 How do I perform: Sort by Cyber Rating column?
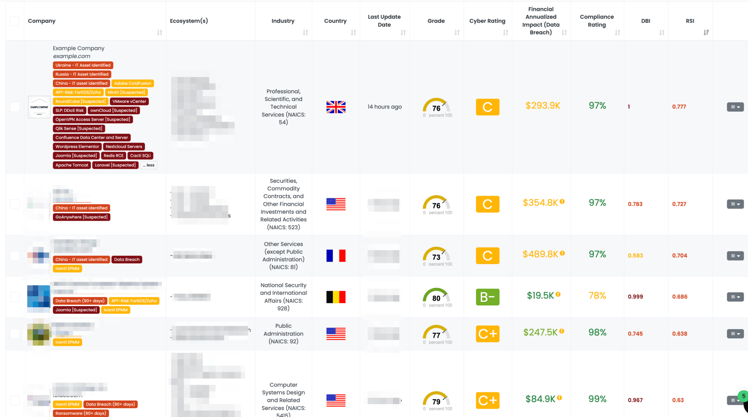[505, 32]
